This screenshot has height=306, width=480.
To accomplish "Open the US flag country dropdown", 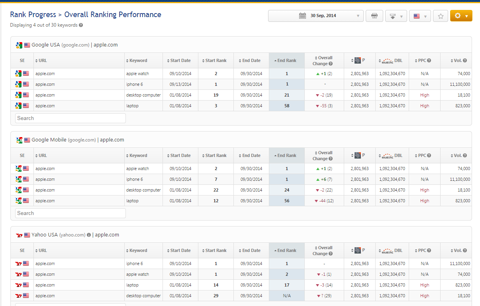I will tap(420, 16).
